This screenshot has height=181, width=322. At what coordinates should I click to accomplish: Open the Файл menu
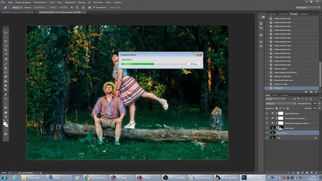pos(10,2)
